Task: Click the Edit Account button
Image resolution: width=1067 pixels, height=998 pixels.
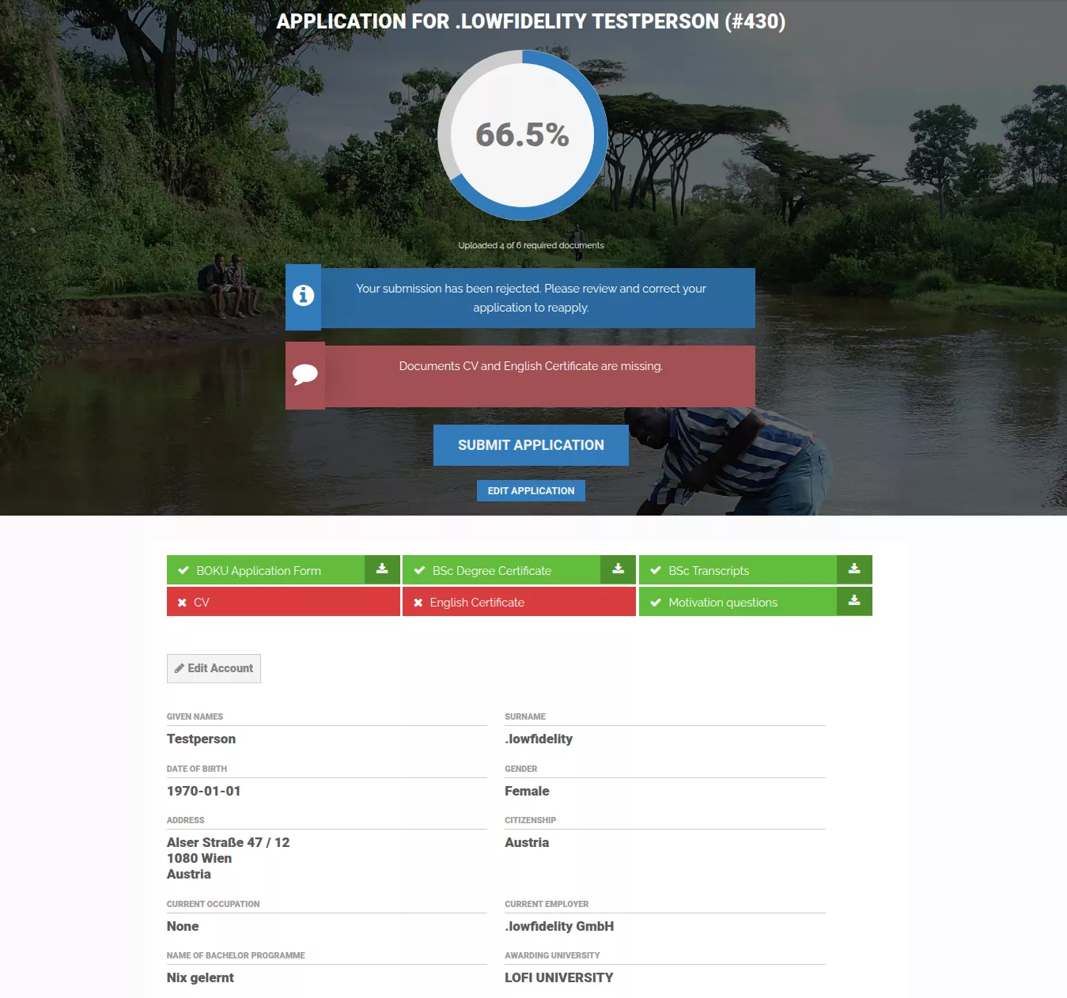Action: tap(214, 667)
